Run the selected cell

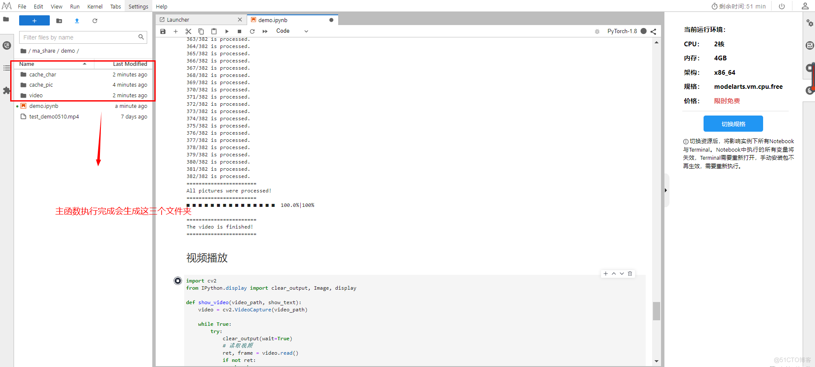(227, 31)
